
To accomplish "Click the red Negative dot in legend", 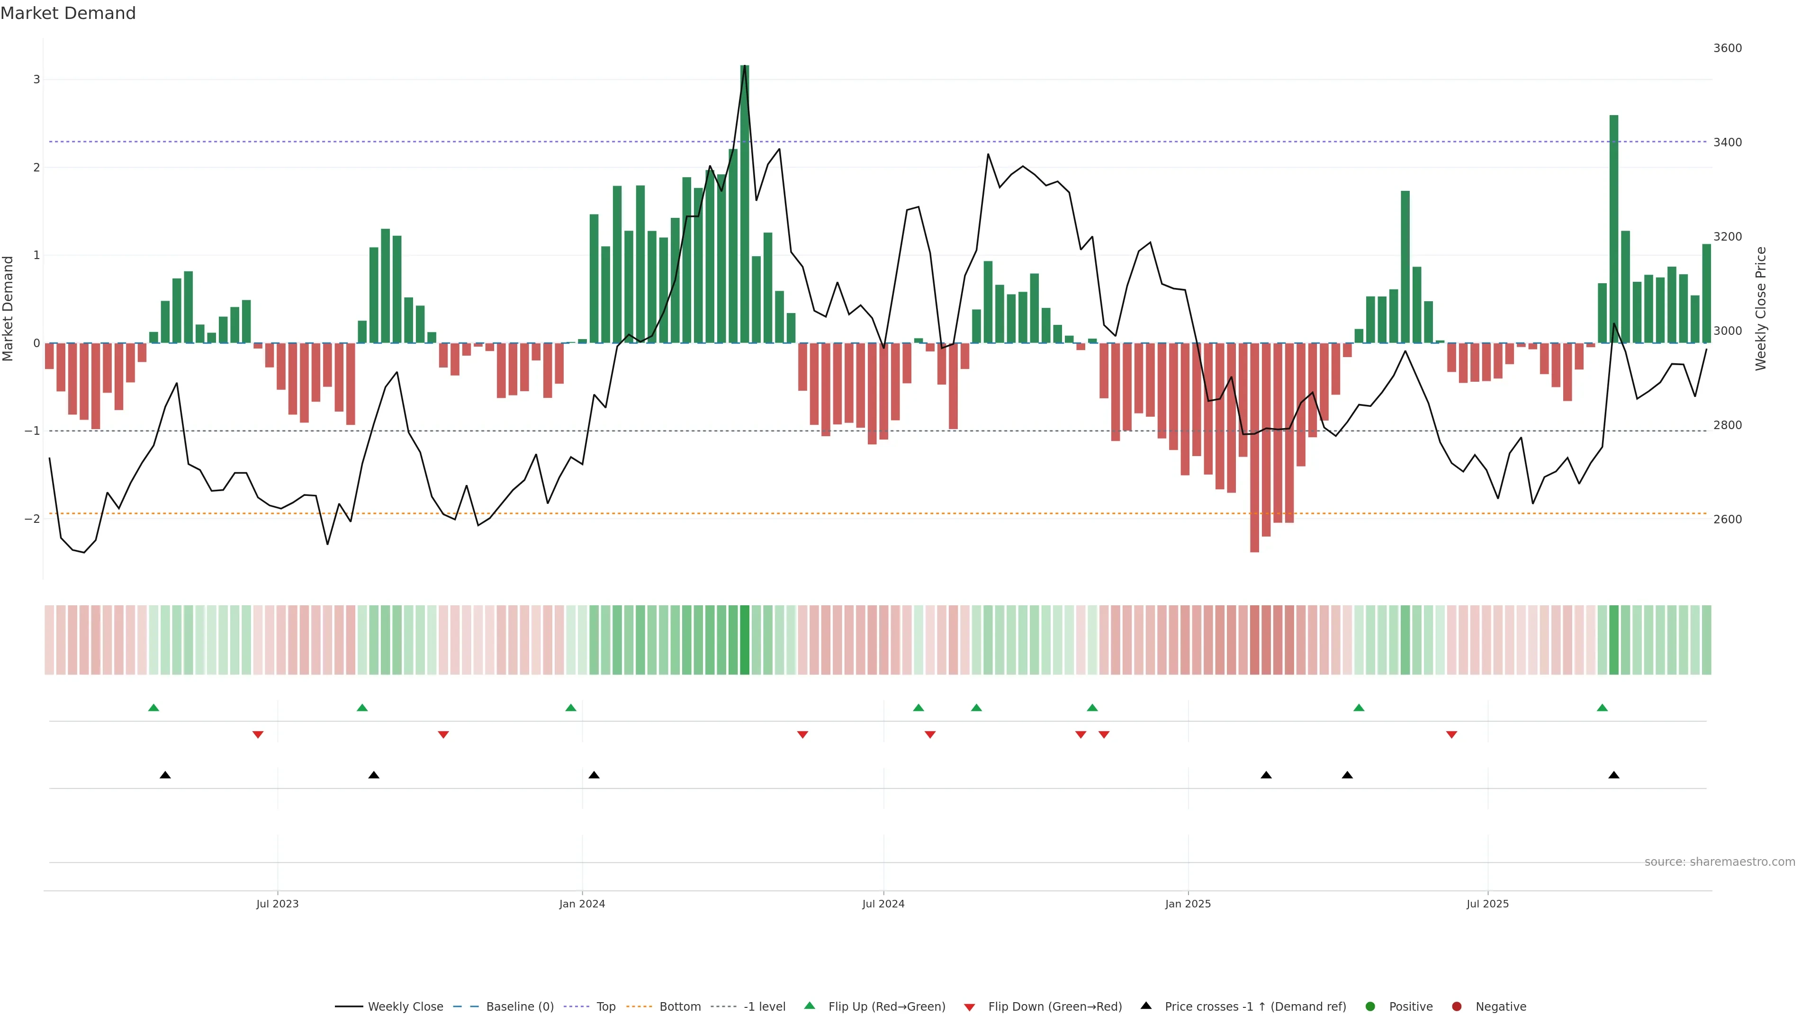I will 1457,1006.
